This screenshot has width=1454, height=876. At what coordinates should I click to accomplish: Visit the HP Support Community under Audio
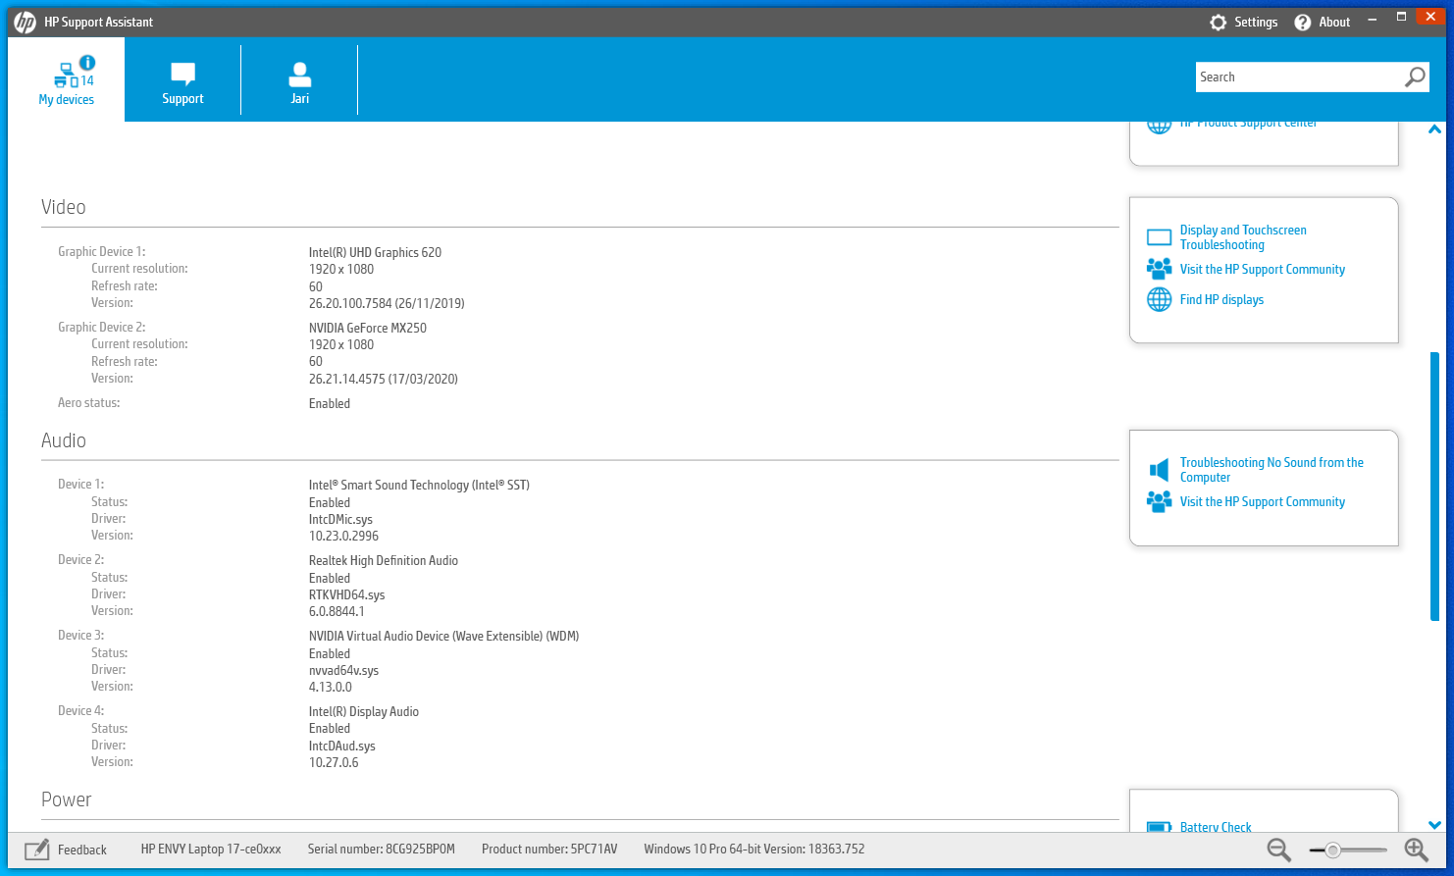(1262, 502)
